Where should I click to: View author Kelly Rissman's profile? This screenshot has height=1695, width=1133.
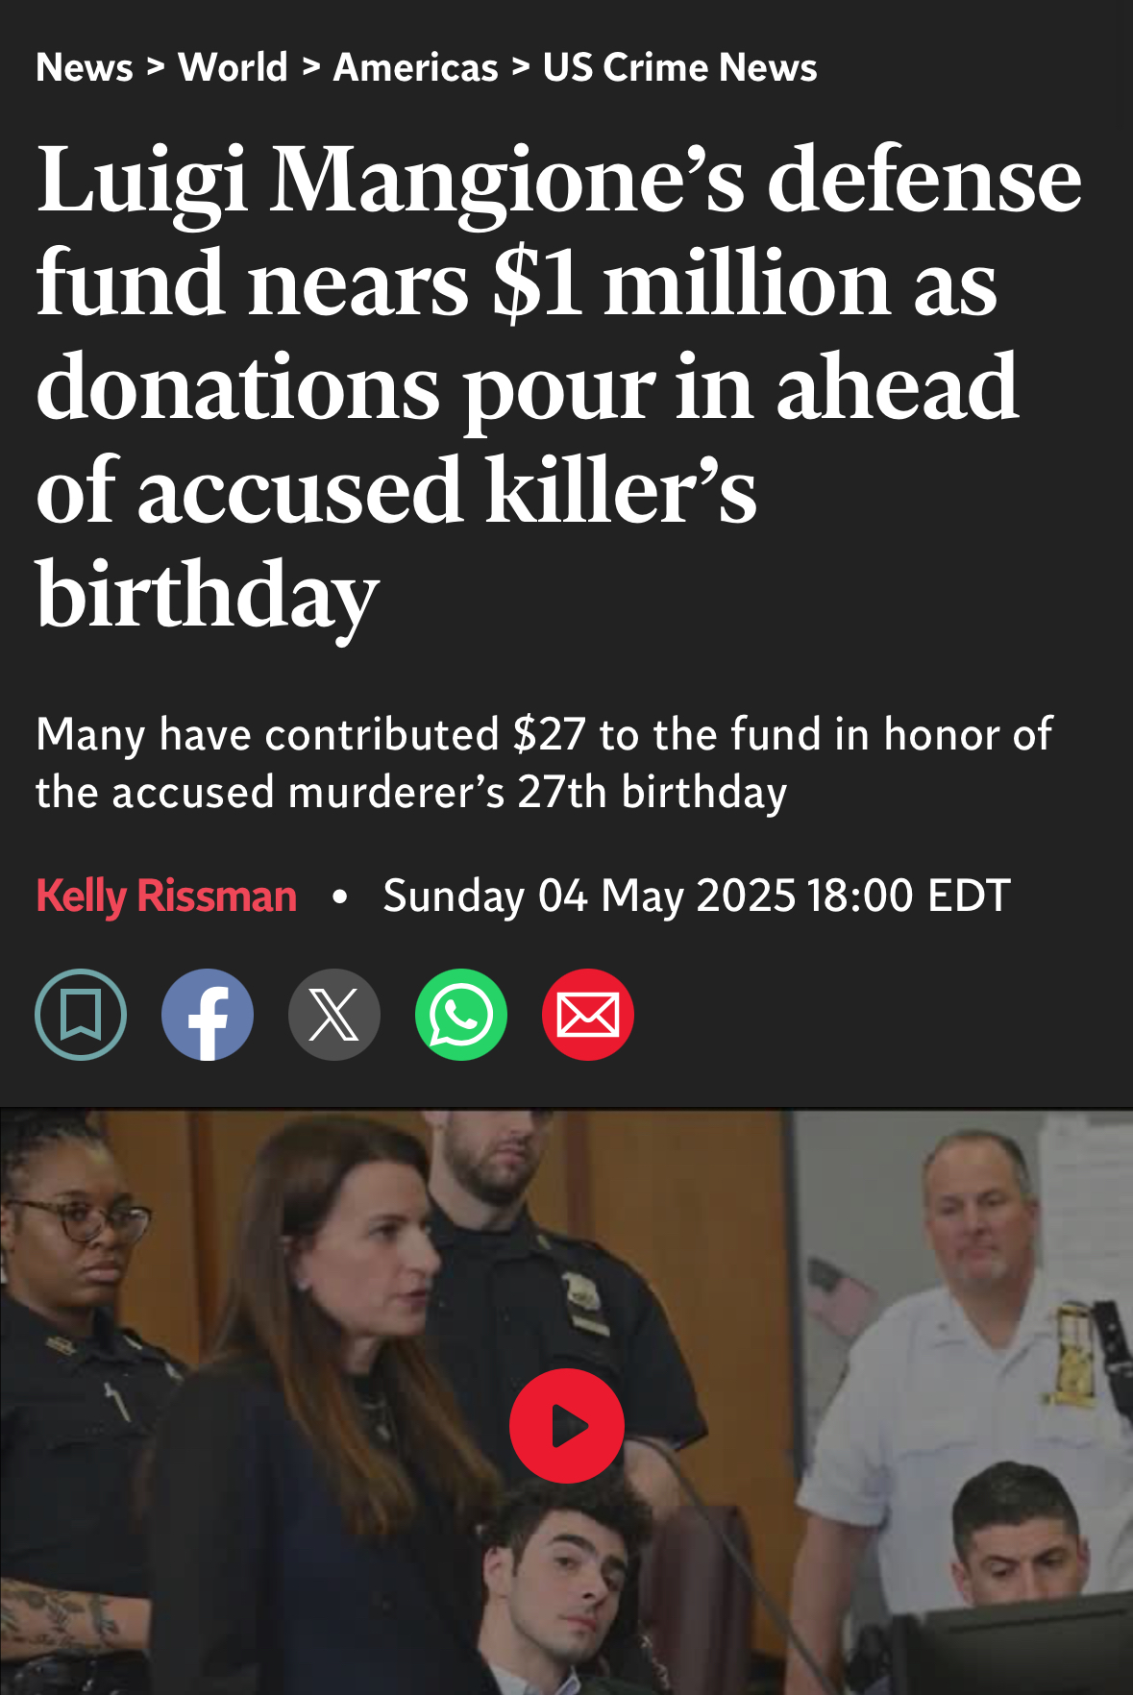(x=166, y=896)
